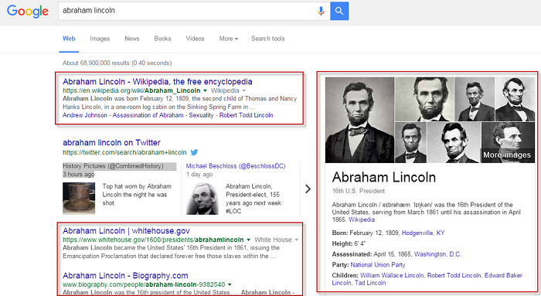
Task: Click the Twitter bird icon
Action: click(x=194, y=152)
